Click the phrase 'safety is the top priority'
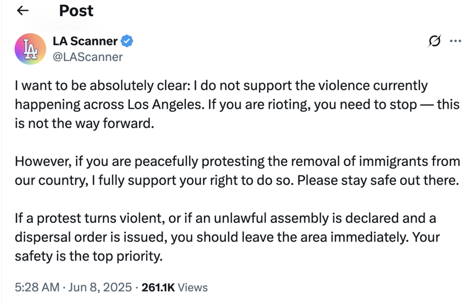 (89, 256)
